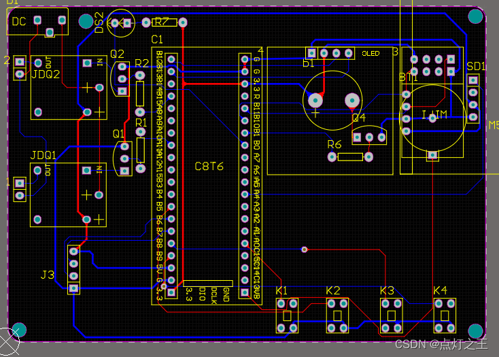Click the Q4 designator text
This screenshot has height=357, width=499.
359,118
